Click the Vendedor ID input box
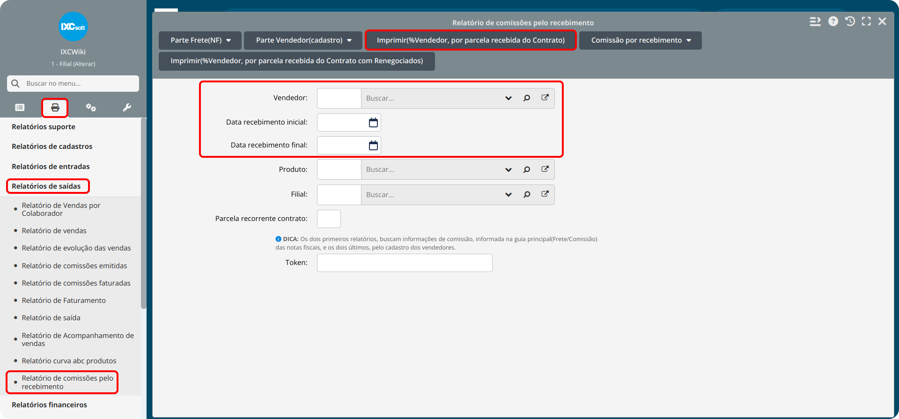 tap(339, 98)
